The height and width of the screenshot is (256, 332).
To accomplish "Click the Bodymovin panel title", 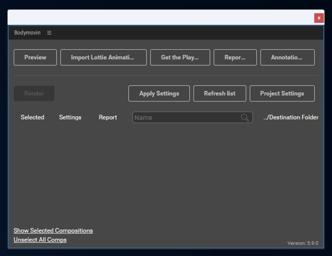I will (27, 33).
